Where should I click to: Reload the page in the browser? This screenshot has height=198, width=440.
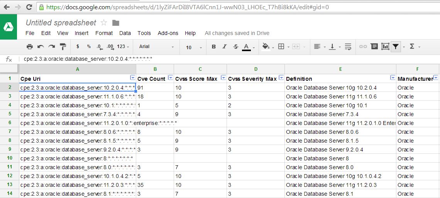click(x=29, y=7)
